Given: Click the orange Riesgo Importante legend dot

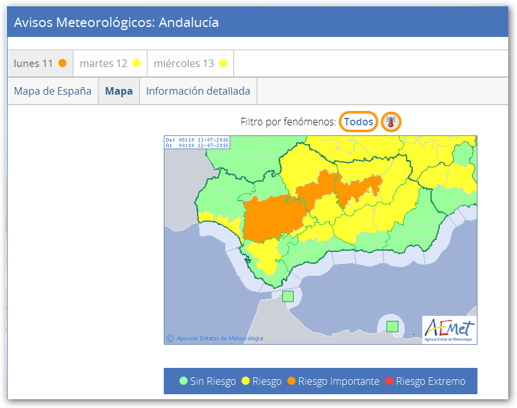Looking at the screenshot, I should pos(291,381).
